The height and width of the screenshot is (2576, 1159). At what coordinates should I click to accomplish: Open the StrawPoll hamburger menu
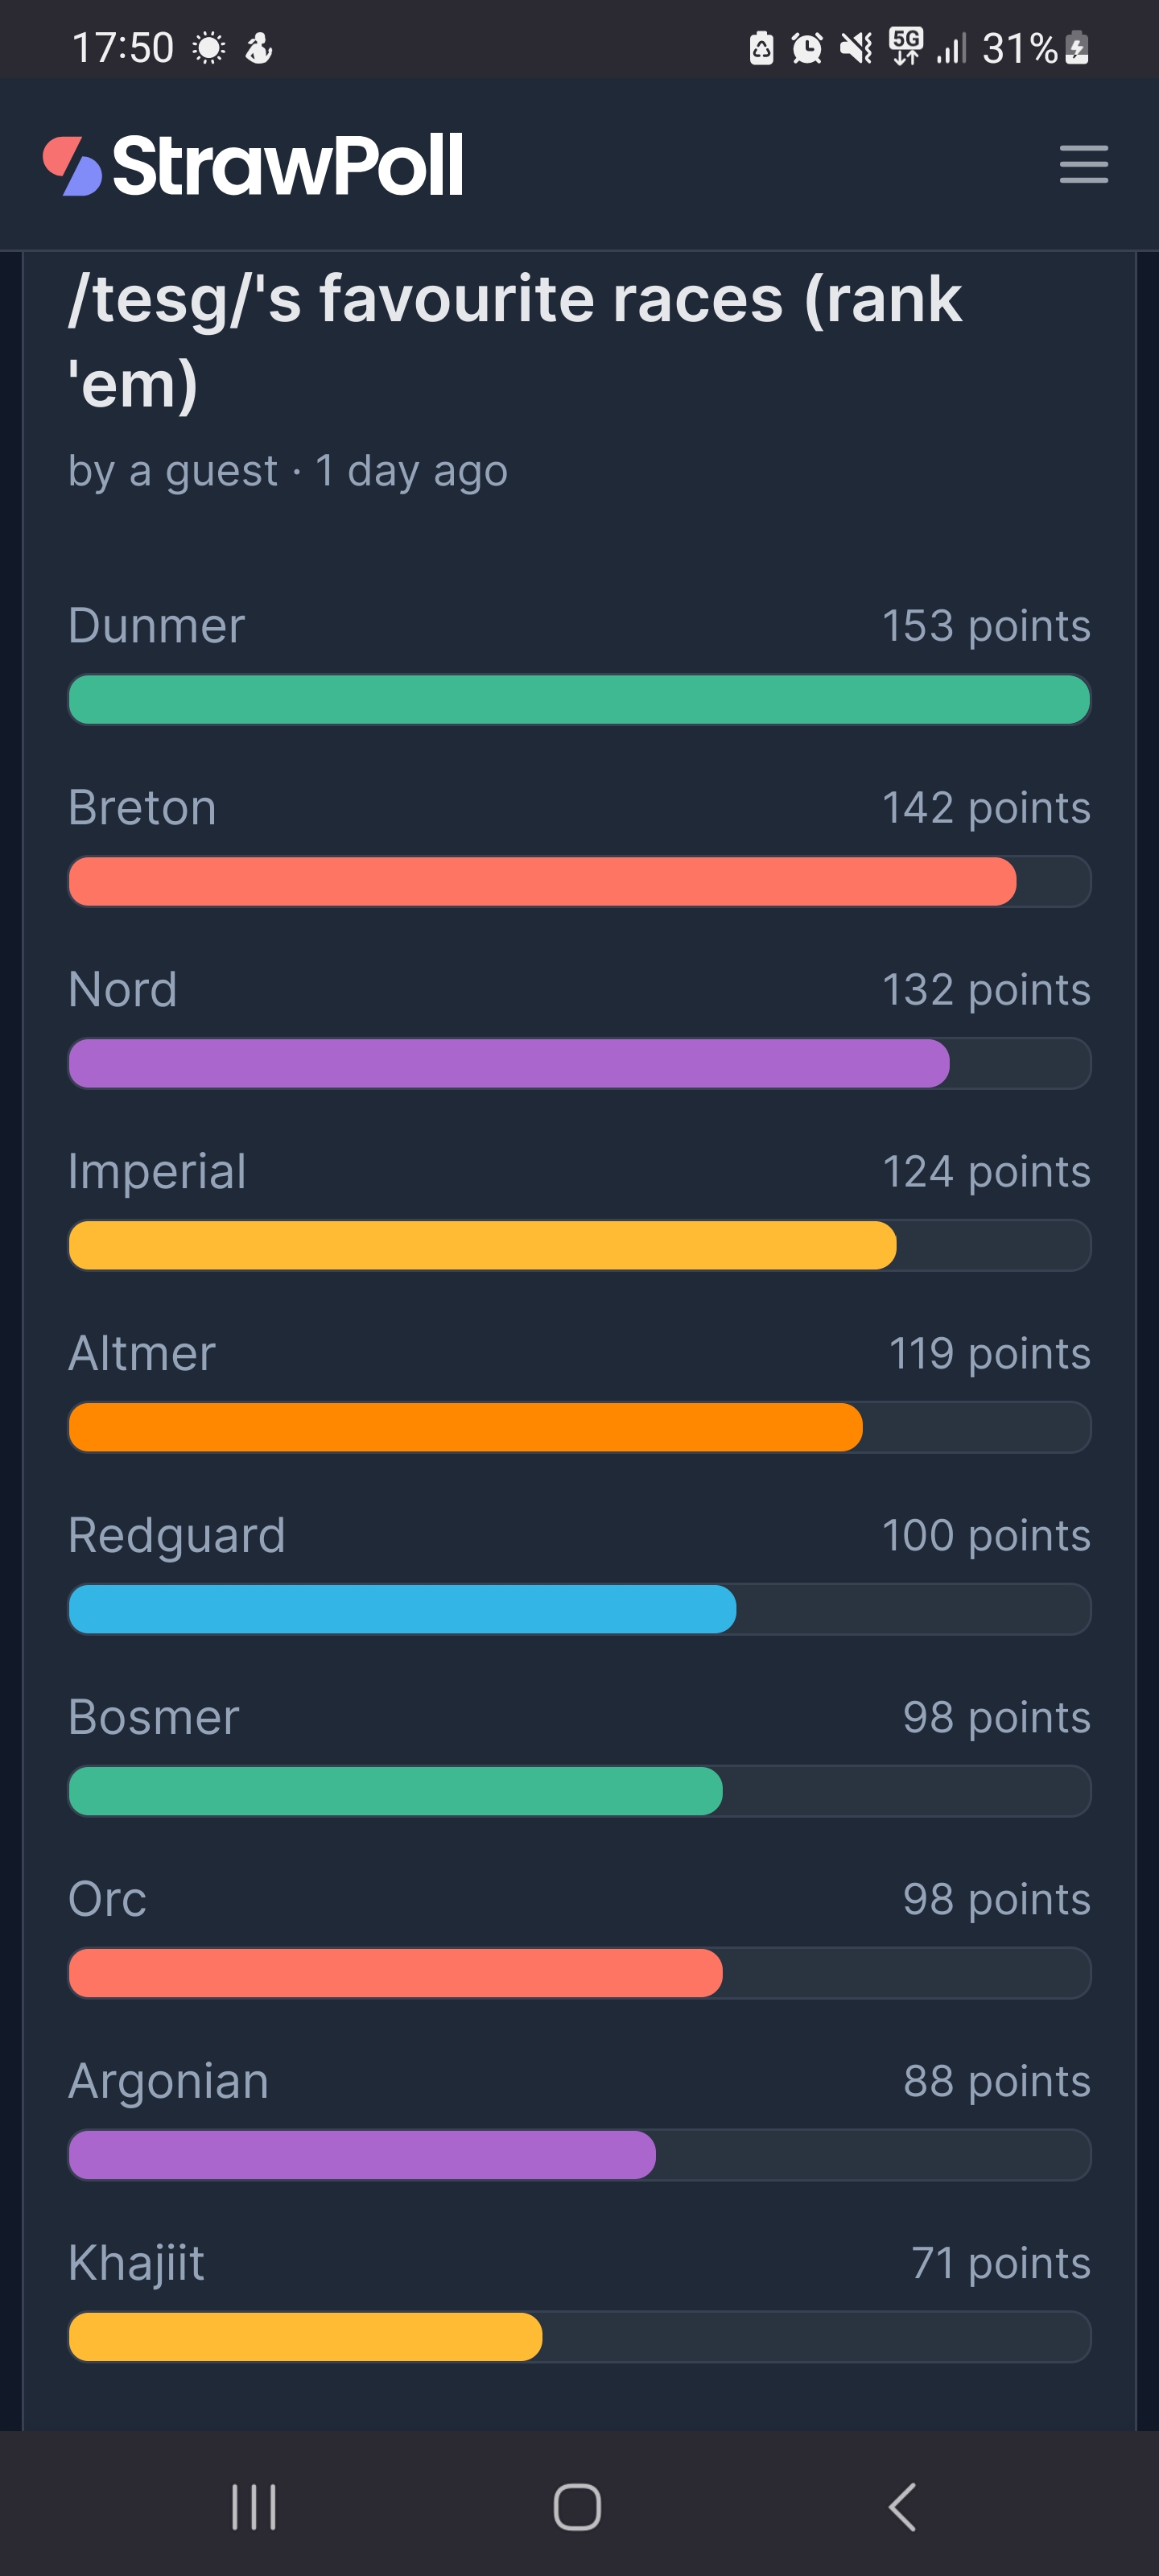pyautogui.click(x=1083, y=164)
